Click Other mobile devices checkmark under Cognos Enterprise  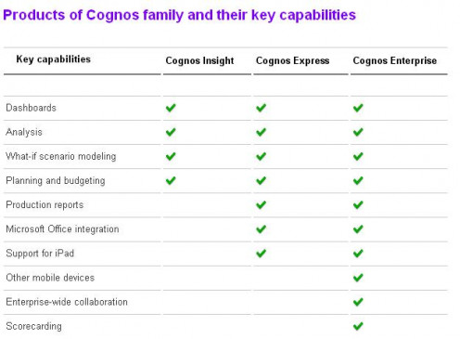click(x=358, y=278)
